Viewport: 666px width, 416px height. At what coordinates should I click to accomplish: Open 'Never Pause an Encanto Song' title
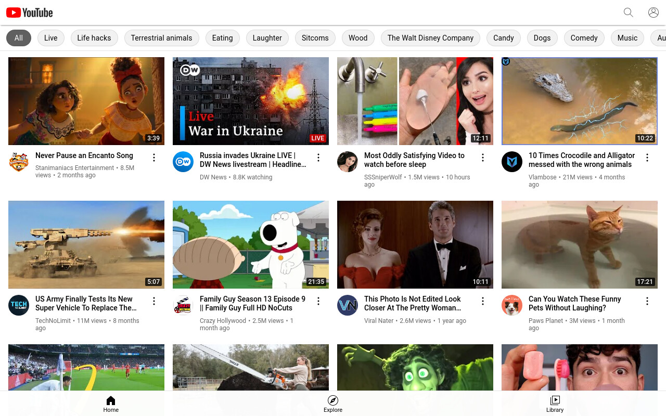click(x=84, y=155)
